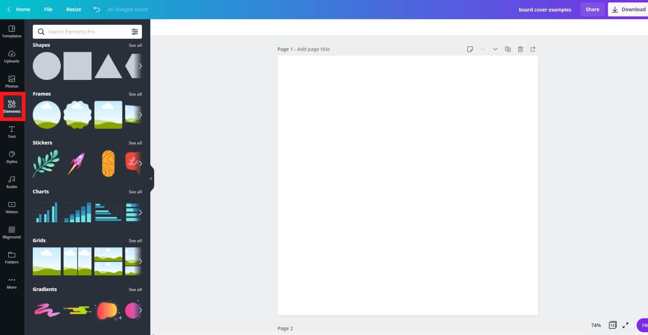Add notes icon above page
The height and width of the screenshot is (335, 648).
click(x=470, y=49)
